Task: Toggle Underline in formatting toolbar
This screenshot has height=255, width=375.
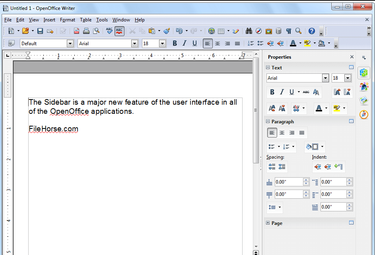Action: click(194, 43)
